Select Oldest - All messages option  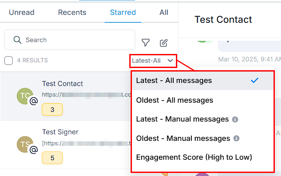click(203, 100)
